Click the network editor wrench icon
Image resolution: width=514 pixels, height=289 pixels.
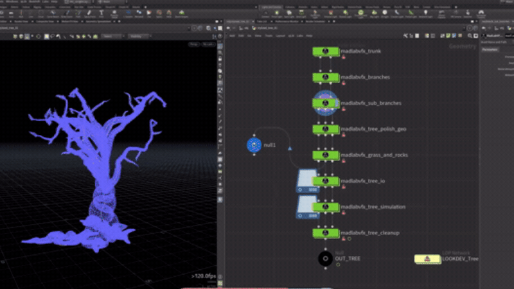pyautogui.click(x=405, y=36)
